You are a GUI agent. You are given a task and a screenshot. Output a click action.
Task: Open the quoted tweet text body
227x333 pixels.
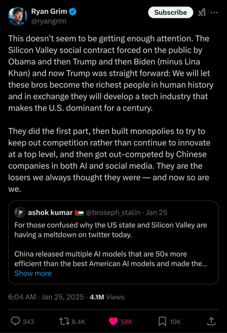coord(111,244)
